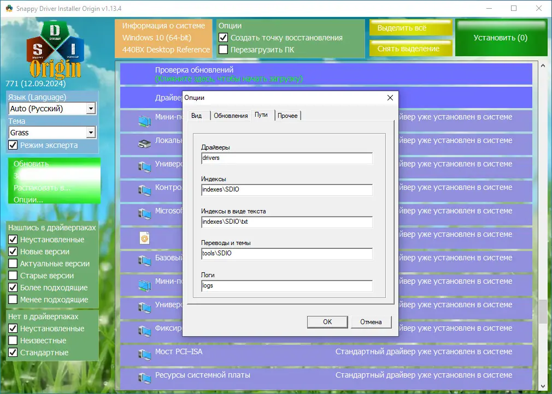Click the topmost Мини-порт driver icon

click(143, 121)
